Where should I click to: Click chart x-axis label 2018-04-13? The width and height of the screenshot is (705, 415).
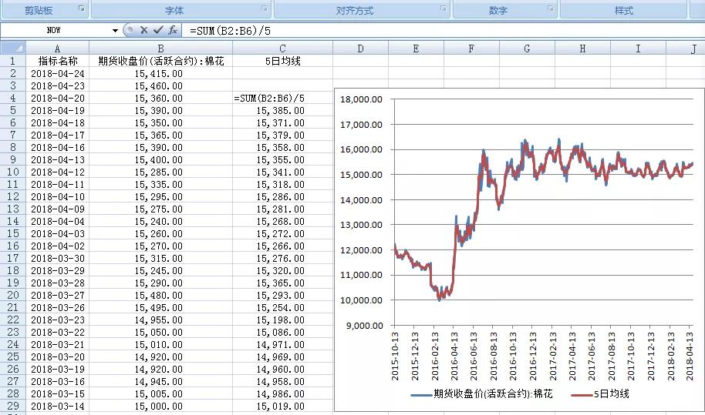[690, 356]
